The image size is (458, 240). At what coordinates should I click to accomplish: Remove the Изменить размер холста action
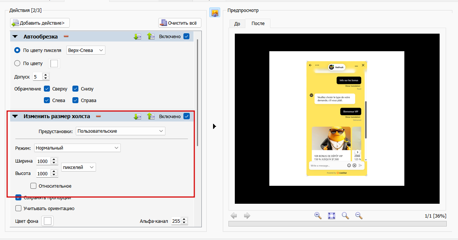coord(98,116)
